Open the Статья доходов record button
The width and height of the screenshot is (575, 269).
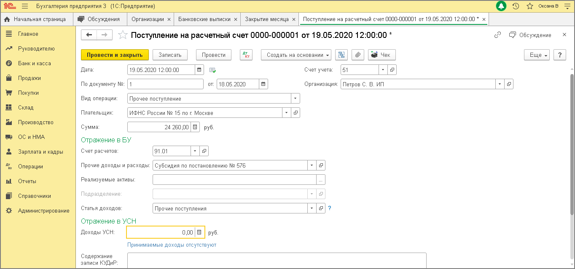[321, 208]
